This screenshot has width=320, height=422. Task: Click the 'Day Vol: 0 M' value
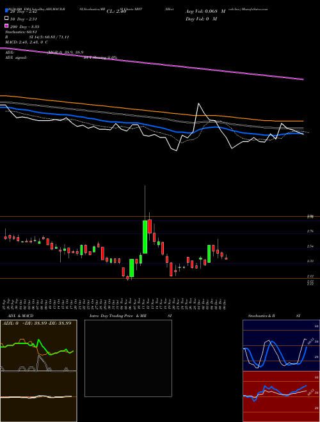(x=201, y=19)
